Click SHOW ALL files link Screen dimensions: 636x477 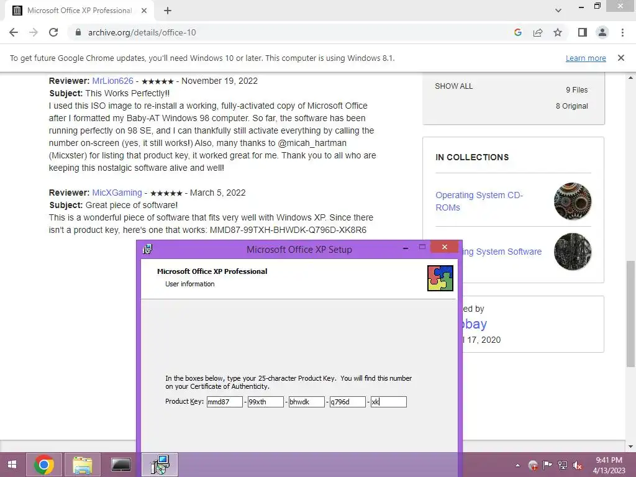(453, 86)
